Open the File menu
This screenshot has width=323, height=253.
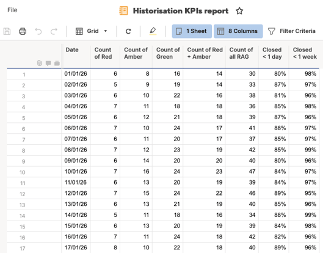pyautogui.click(x=12, y=10)
